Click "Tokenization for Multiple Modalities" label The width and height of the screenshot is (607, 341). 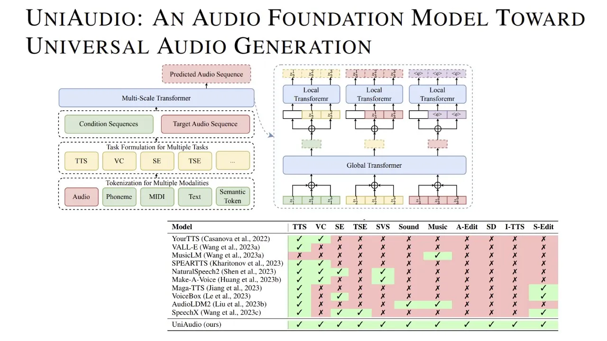click(157, 183)
